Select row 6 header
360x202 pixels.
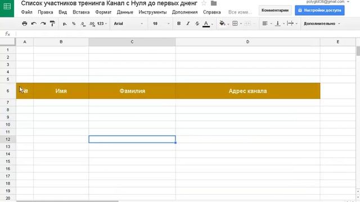8,91
